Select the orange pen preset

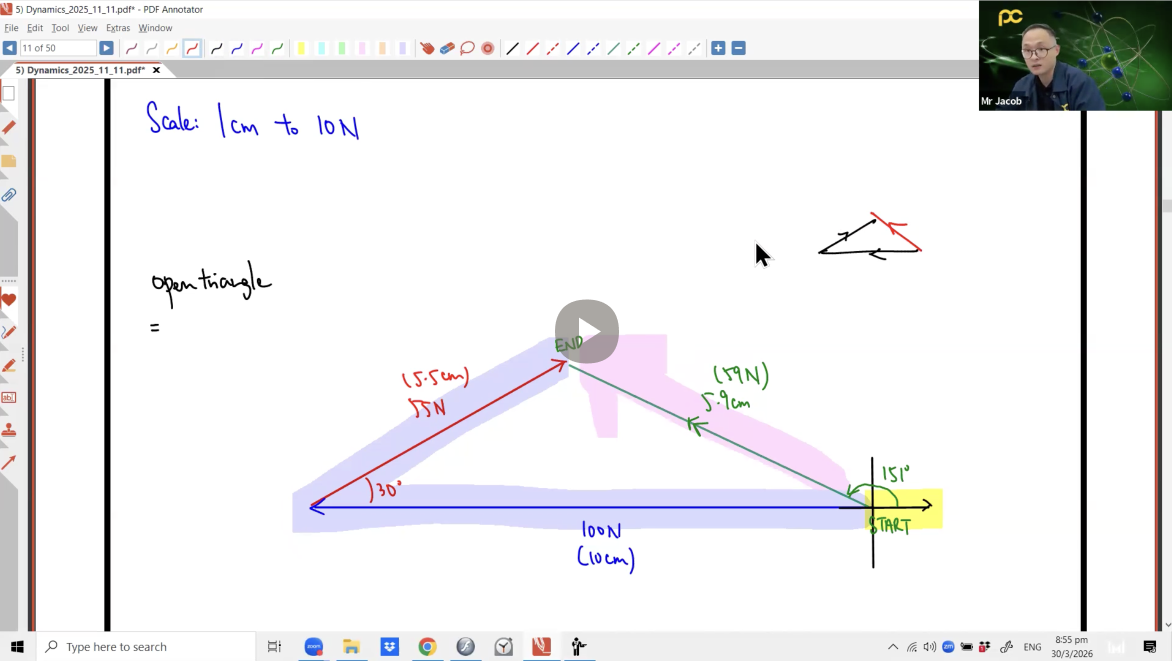[172, 48]
